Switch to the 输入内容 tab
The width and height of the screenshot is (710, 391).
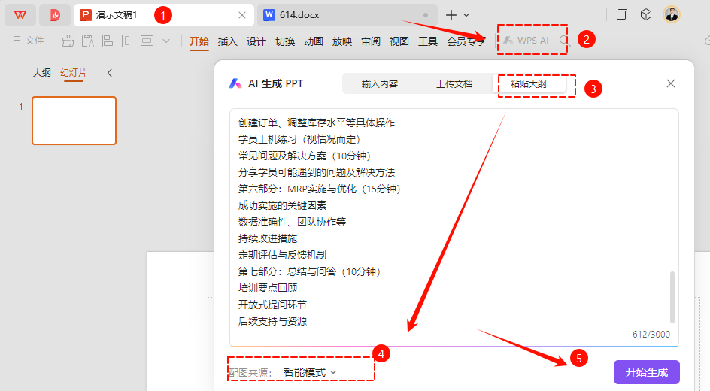pos(380,83)
